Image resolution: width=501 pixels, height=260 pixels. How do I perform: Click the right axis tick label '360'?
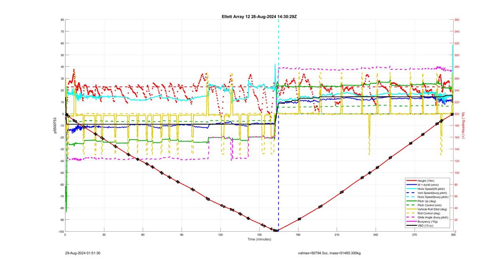coord(457,20)
